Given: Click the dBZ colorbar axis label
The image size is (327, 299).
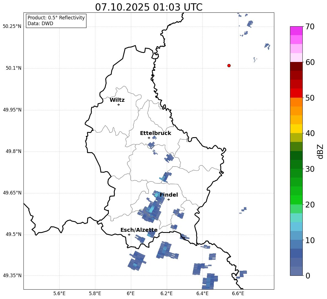Looking at the screenshot, I should 321,151.
